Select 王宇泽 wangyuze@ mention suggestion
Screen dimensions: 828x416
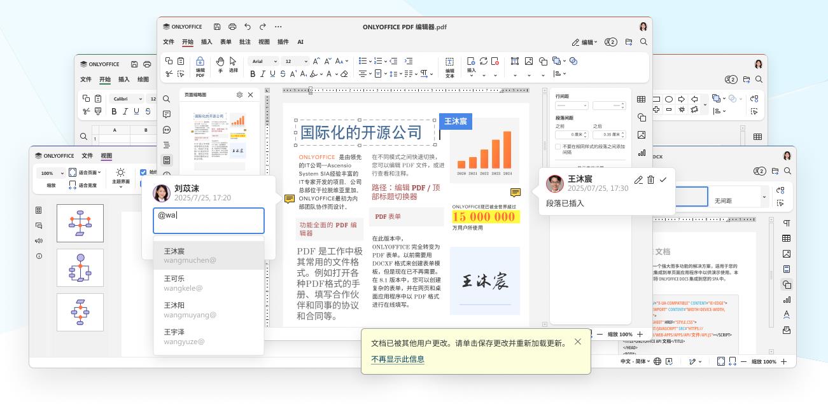208,336
